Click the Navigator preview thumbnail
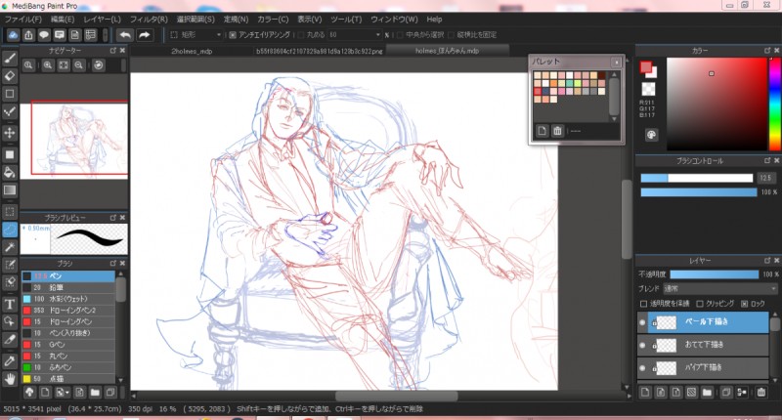Image resolution: width=782 pixels, height=420 pixels. [74, 140]
